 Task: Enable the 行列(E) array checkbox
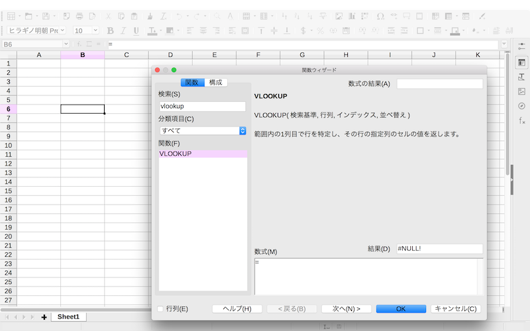160,308
